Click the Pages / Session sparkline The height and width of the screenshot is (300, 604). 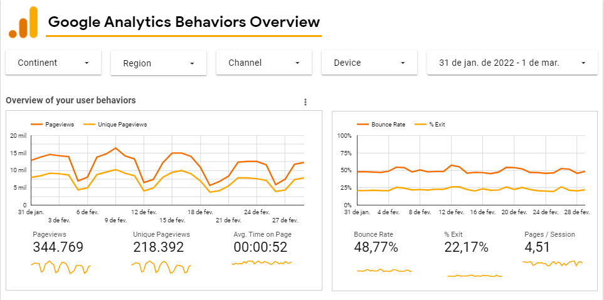point(553,264)
